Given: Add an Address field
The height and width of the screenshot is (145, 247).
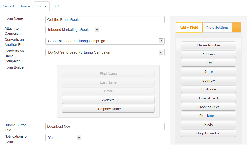Looking at the screenshot, I should coord(209,54).
